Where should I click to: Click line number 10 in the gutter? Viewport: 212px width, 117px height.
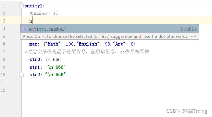point(3,75)
